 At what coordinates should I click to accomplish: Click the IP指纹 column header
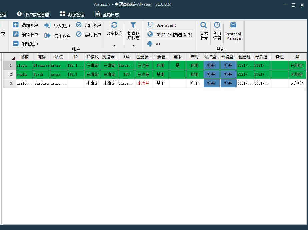tap(93, 57)
